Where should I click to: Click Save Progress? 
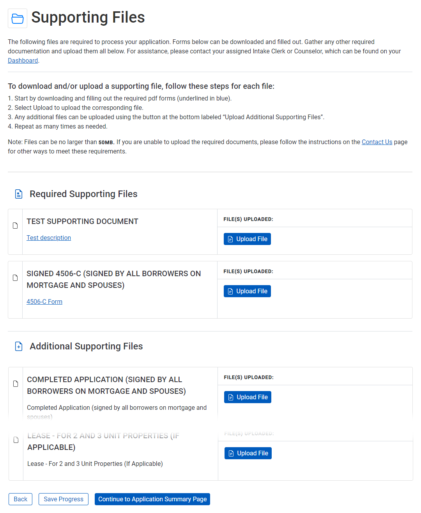pyautogui.click(x=63, y=499)
